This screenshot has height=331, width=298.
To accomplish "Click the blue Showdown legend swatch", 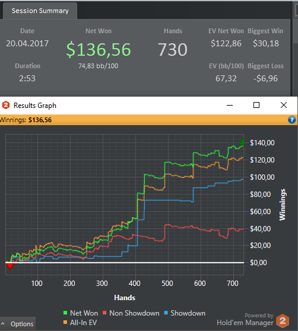I will (x=166, y=313).
